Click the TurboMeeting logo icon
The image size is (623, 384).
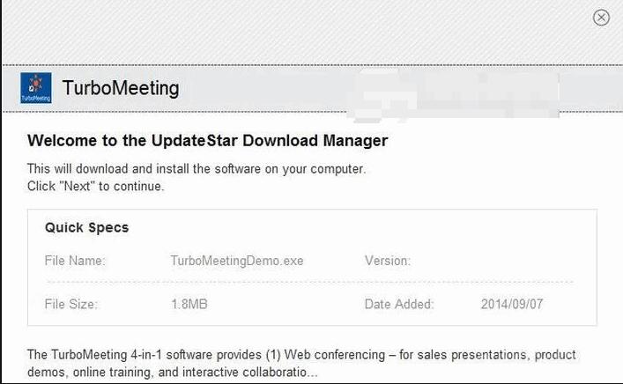click(35, 88)
